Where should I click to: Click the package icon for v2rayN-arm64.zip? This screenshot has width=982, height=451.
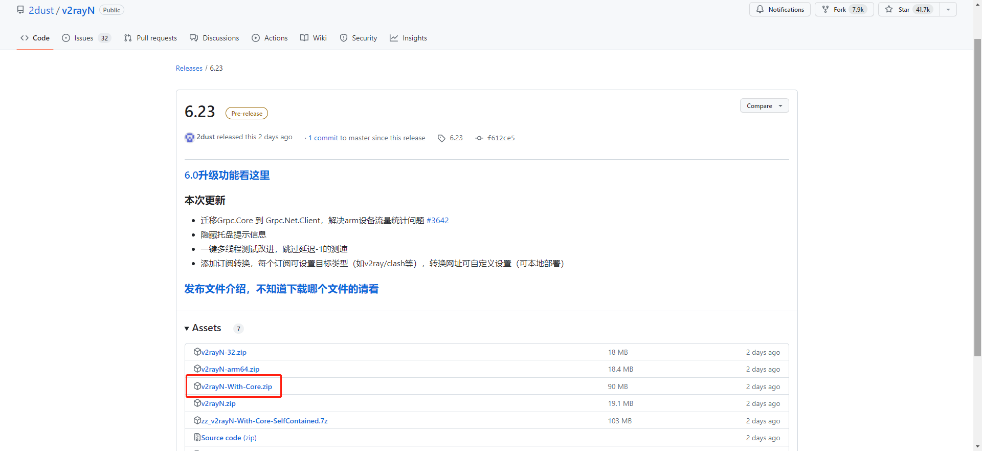197,369
